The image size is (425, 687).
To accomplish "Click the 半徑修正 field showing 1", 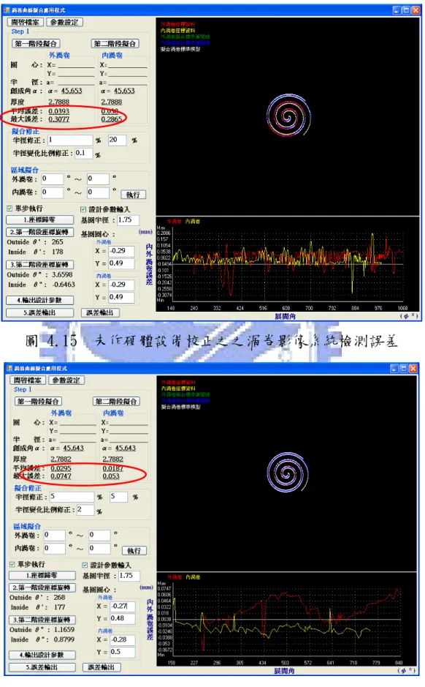I will 70,140.
